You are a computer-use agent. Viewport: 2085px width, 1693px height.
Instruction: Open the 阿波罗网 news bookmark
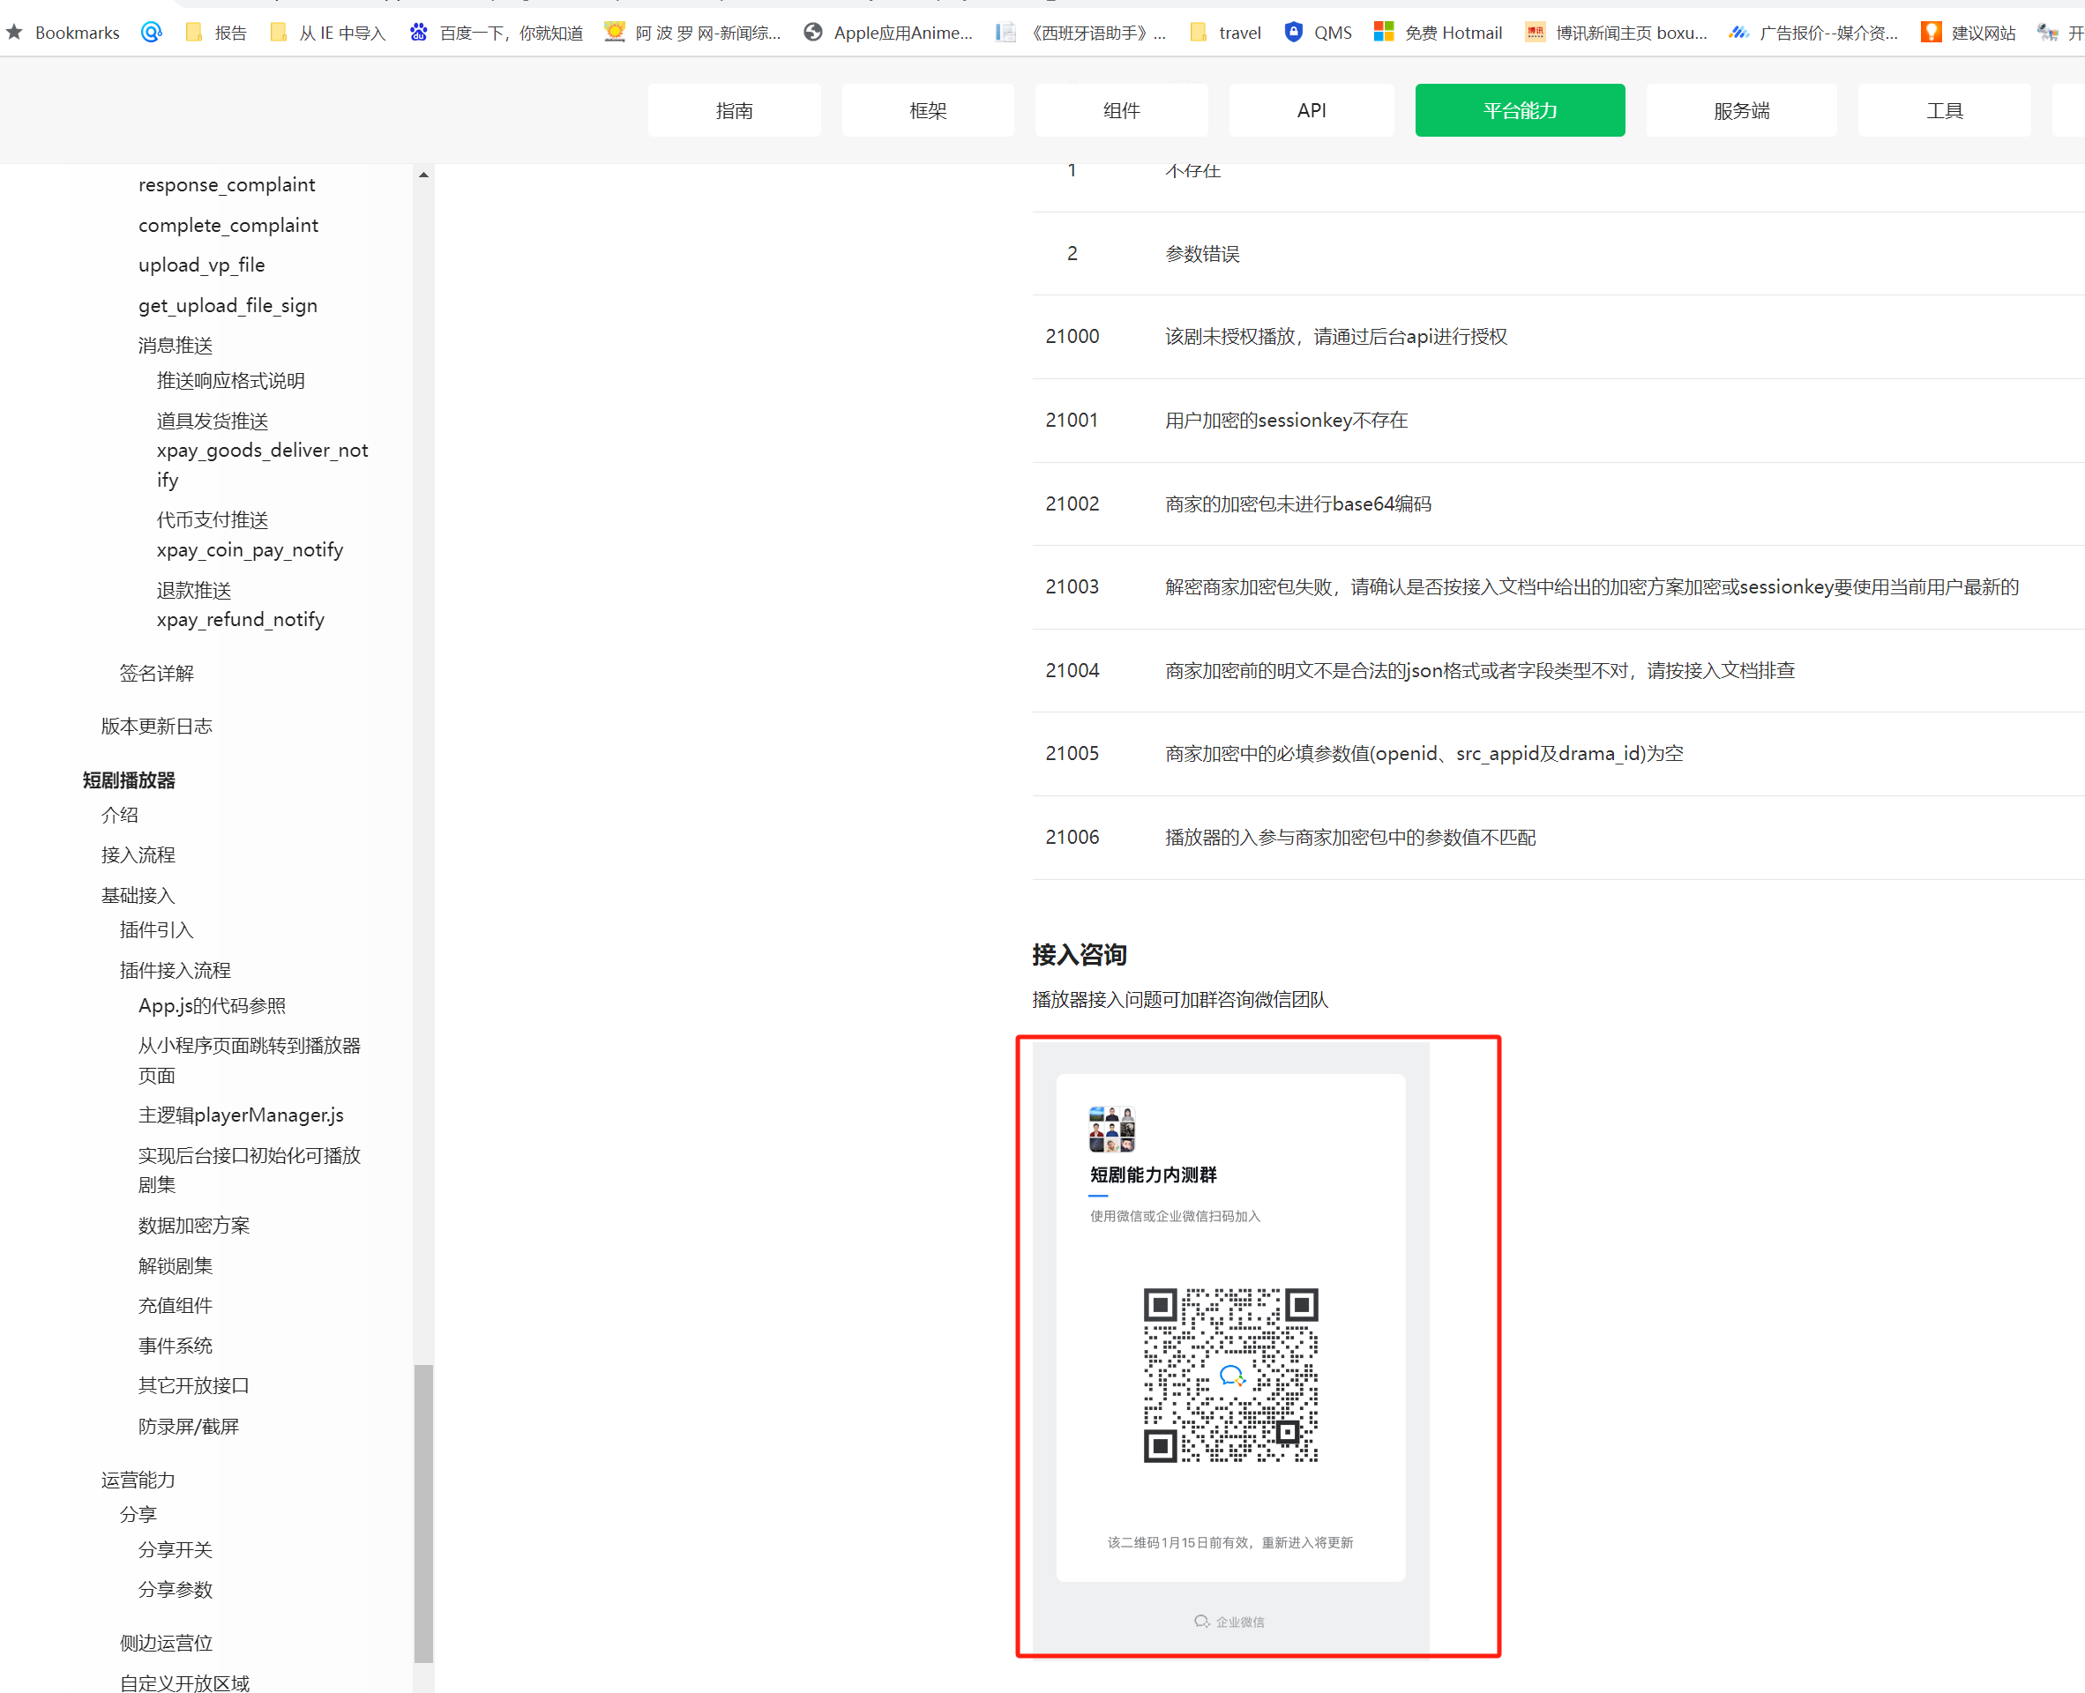coord(692,32)
